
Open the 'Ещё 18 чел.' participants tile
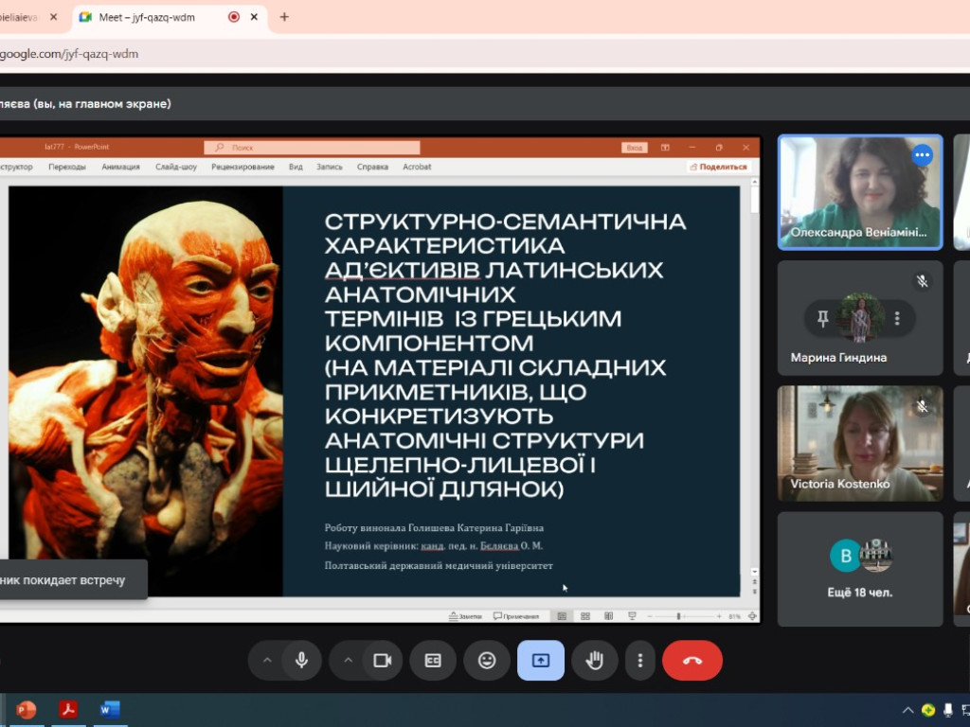coord(860,569)
